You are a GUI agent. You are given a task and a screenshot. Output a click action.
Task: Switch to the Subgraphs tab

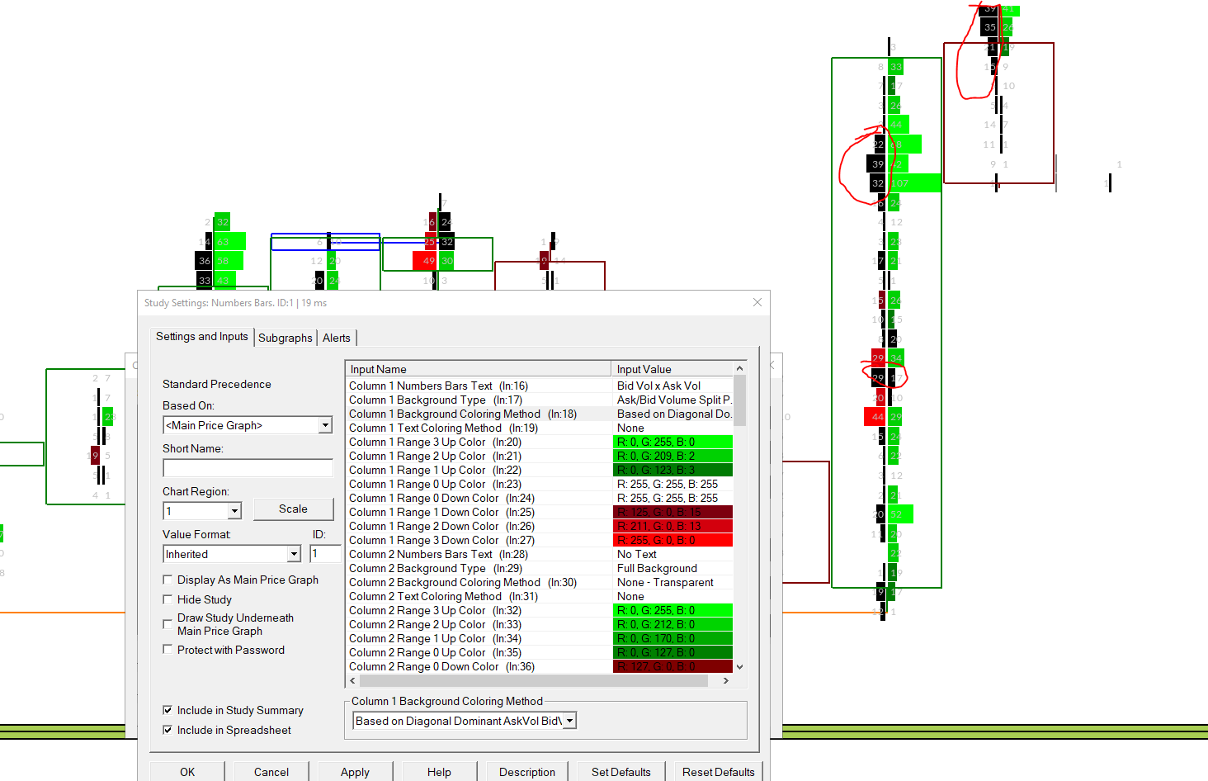pyautogui.click(x=285, y=338)
